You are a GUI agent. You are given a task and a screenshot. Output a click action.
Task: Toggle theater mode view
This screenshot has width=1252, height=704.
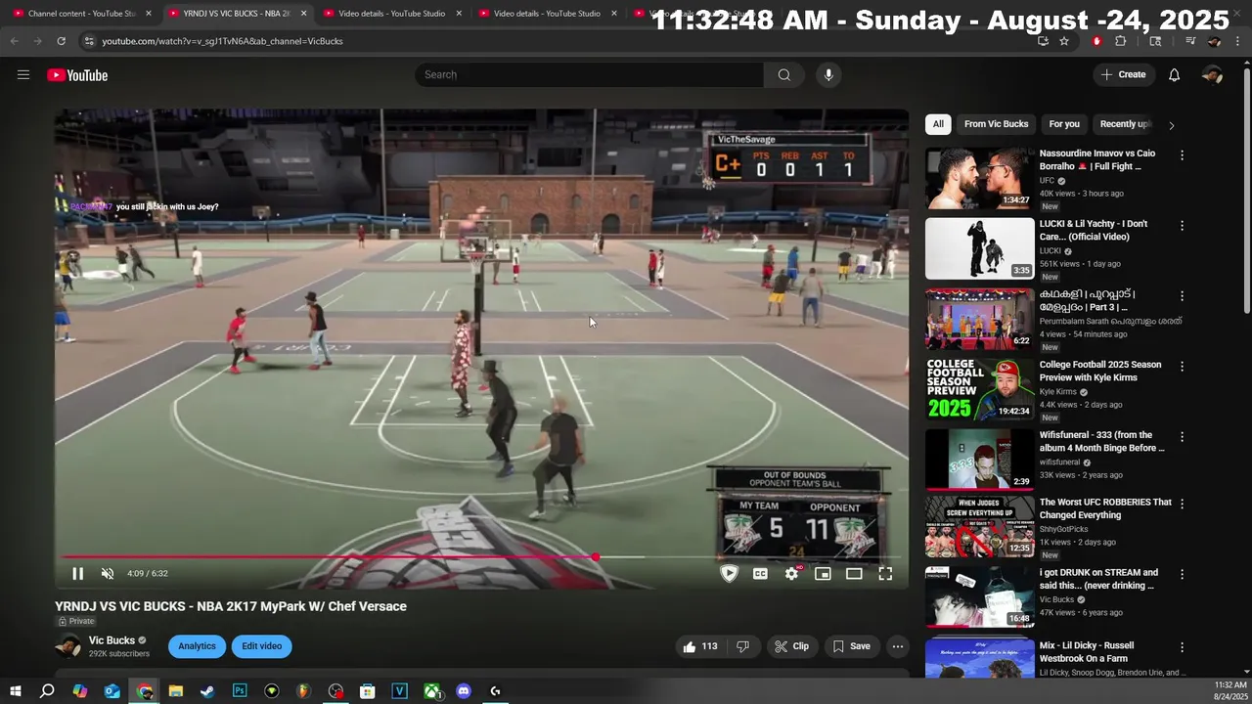point(854,574)
